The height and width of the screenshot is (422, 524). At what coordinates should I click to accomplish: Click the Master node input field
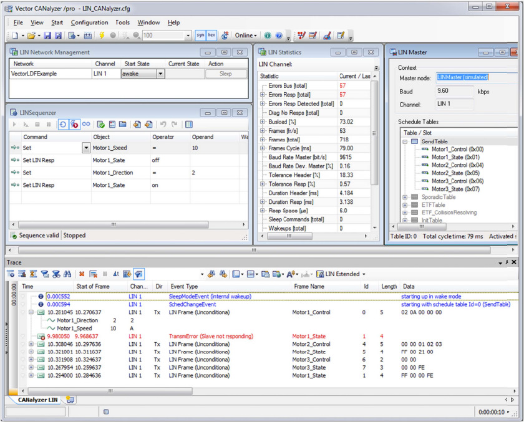click(462, 77)
